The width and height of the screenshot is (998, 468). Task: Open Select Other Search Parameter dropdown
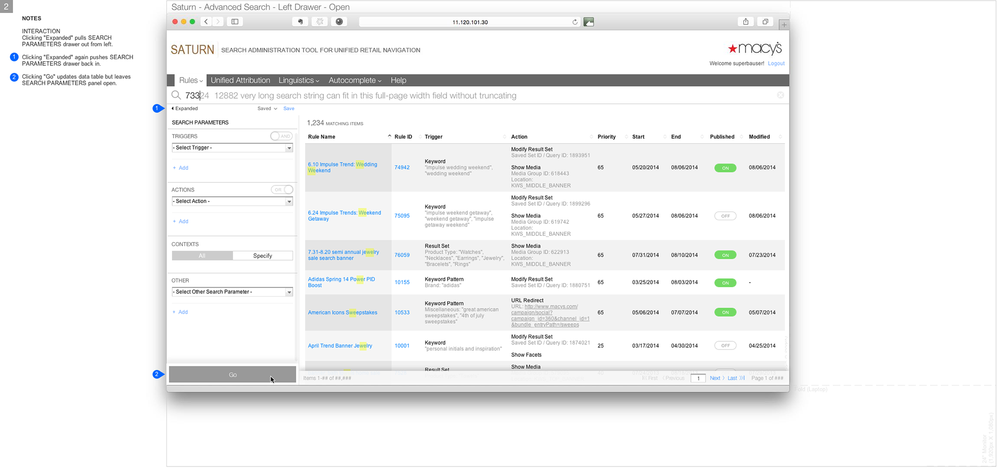pos(232,292)
